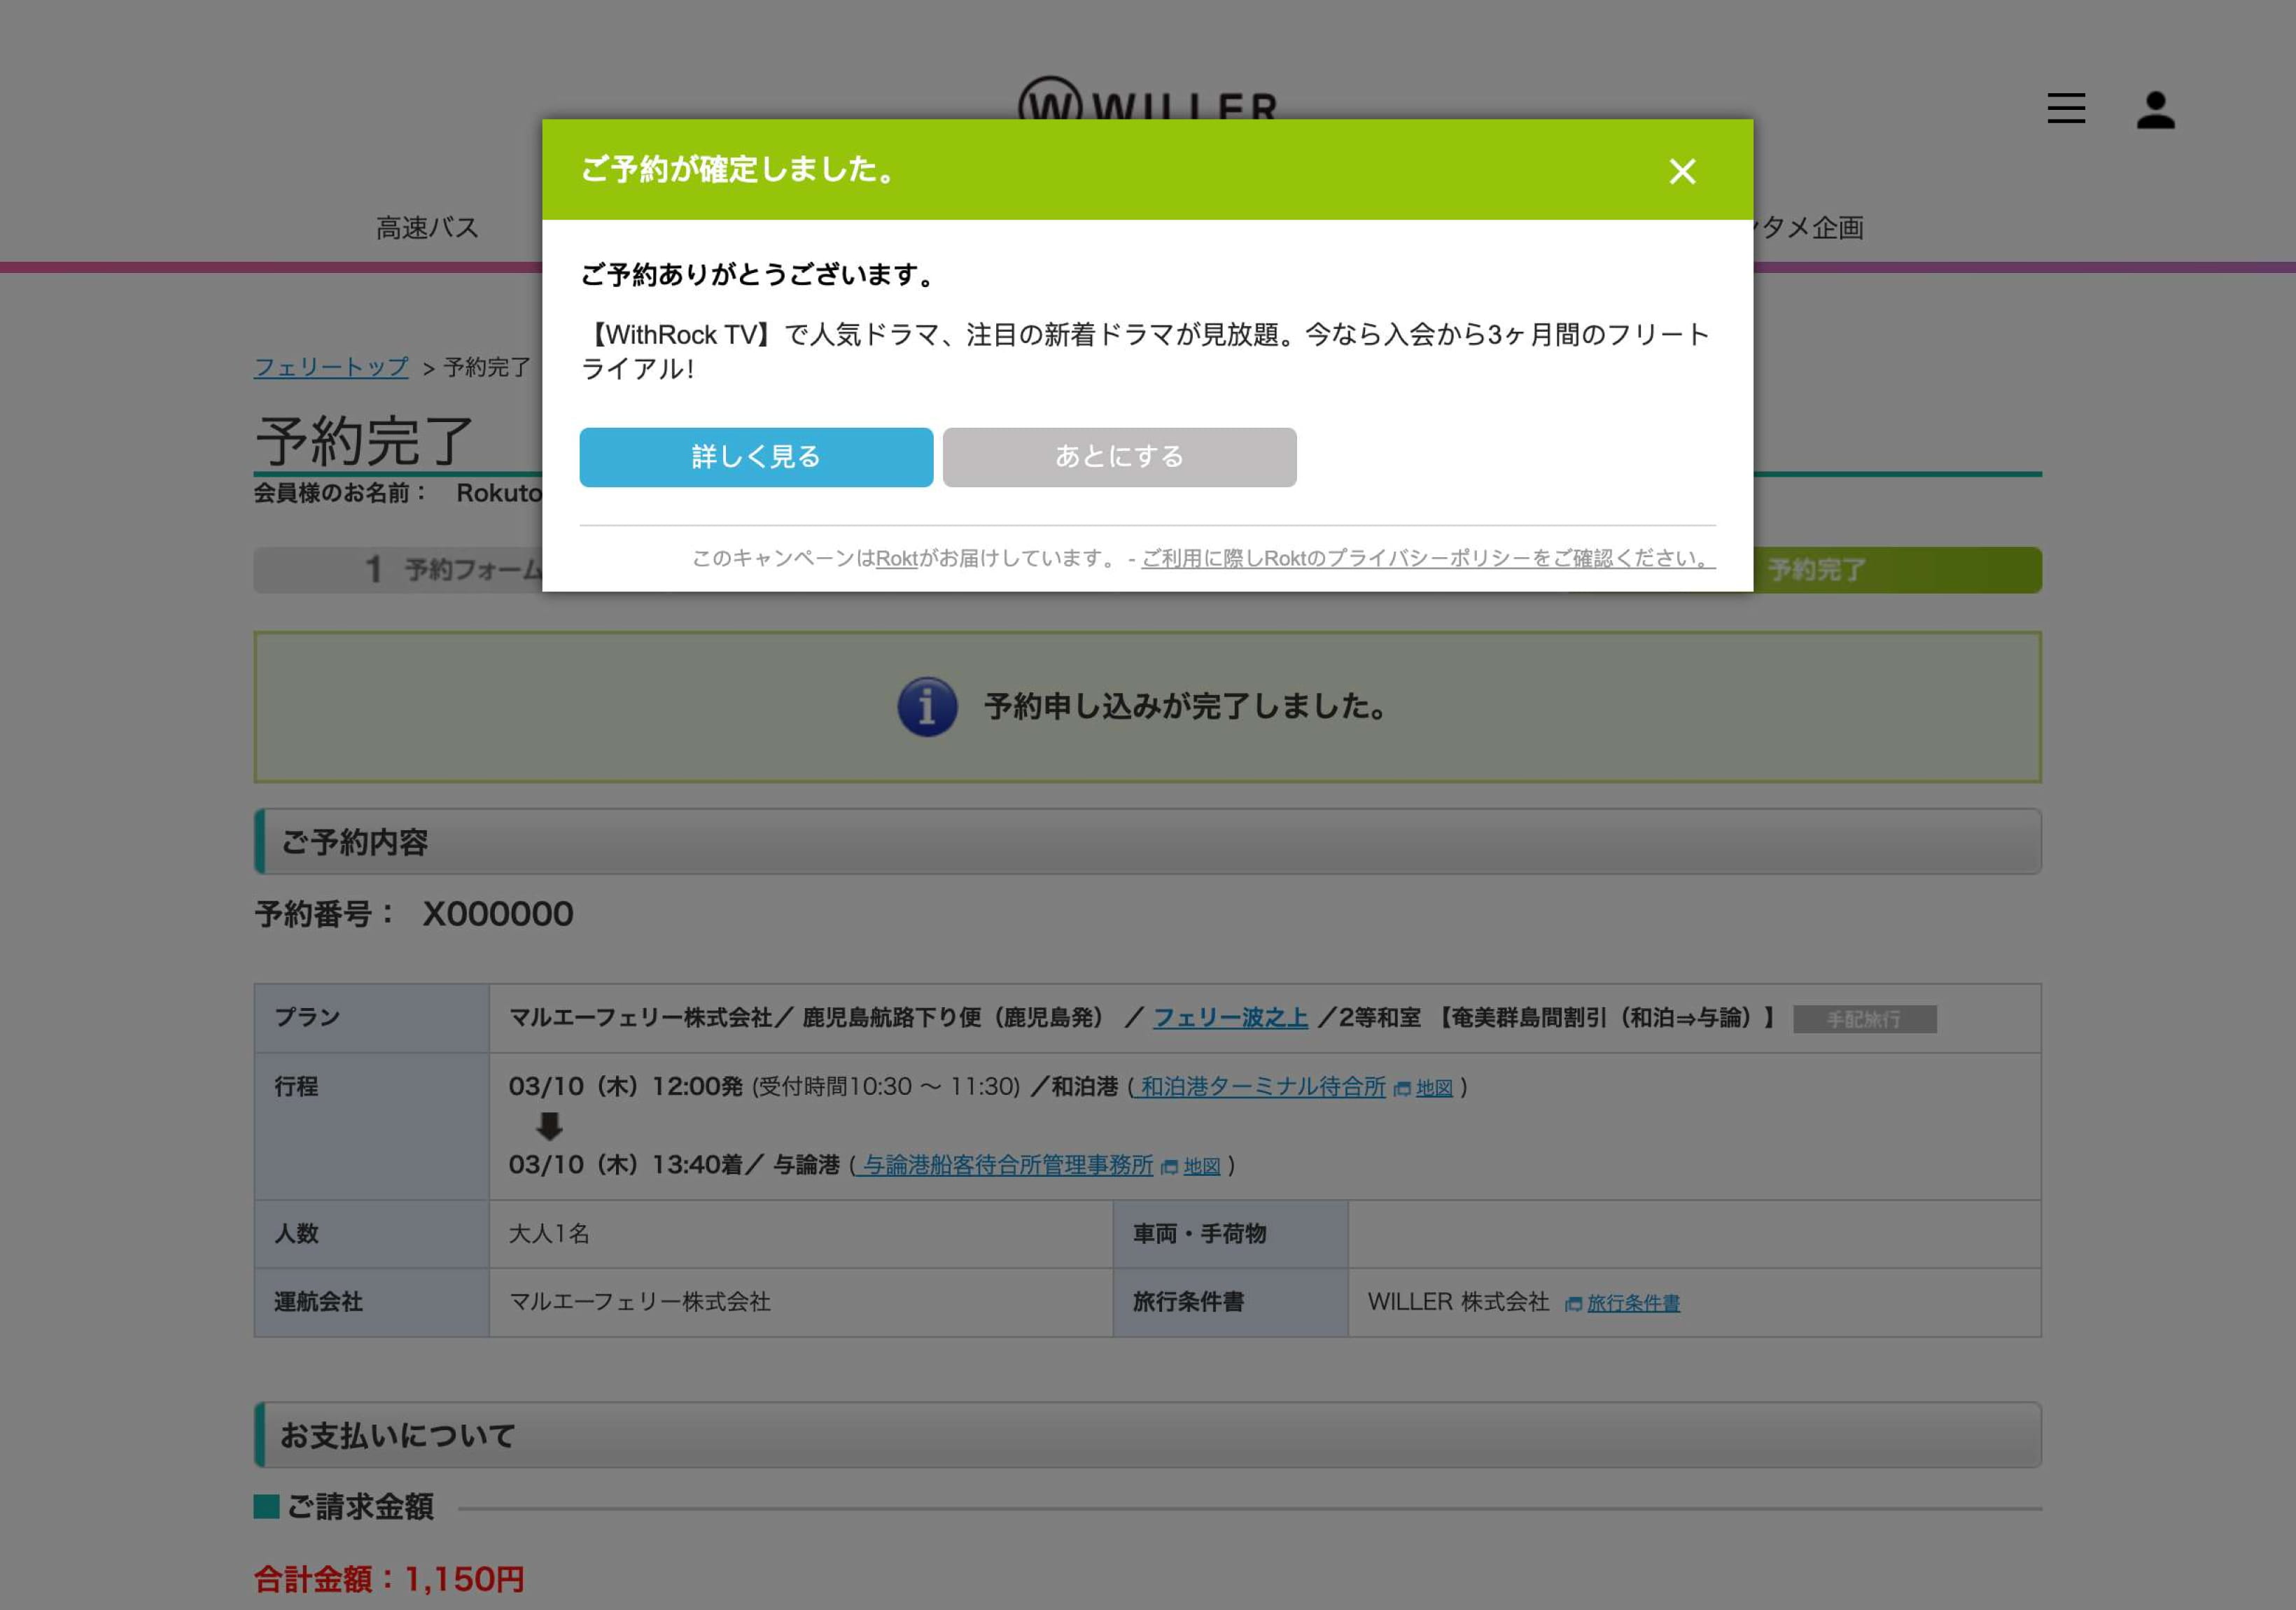
Task: Click blue info icon in completion notice
Action: [927, 707]
